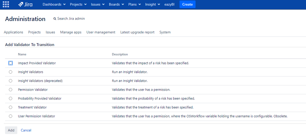Viewport: 306px width, 136px height.
Task: Open the app switcher grid icon
Action: (6, 4)
